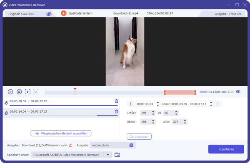Expand the Speichern unter path dropdown
250x163 pixels.
(x=108, y=155)
